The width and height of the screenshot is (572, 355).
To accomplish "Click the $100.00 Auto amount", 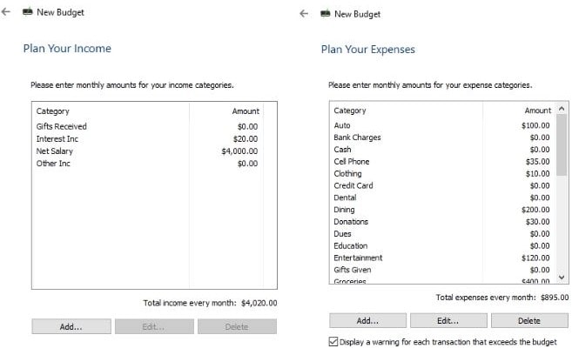I will click(535, 125).
